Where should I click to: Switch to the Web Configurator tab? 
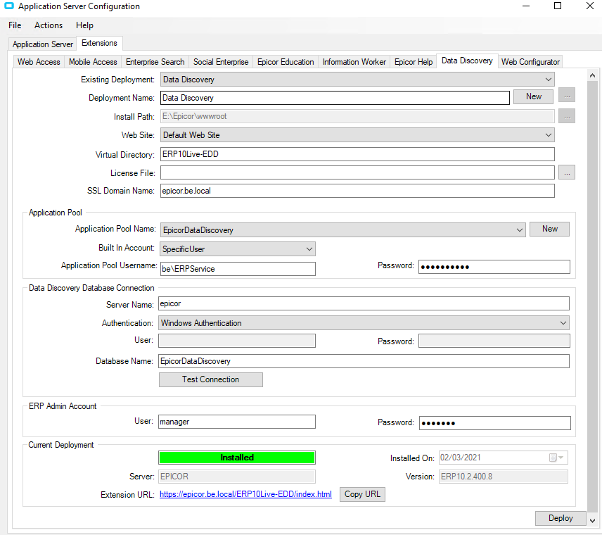(x=530, y=62)
